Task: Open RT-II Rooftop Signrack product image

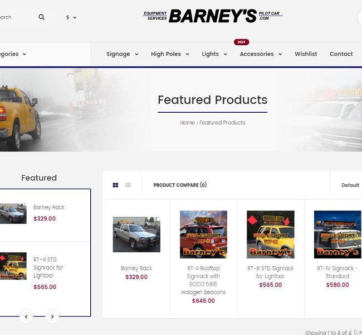Action: pos(203,234)
